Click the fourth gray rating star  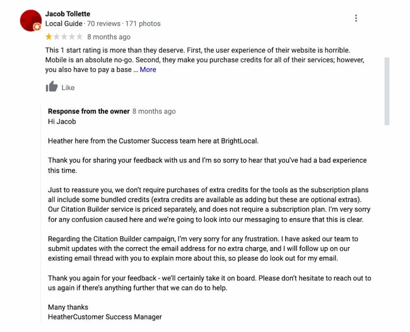(72, 37)
